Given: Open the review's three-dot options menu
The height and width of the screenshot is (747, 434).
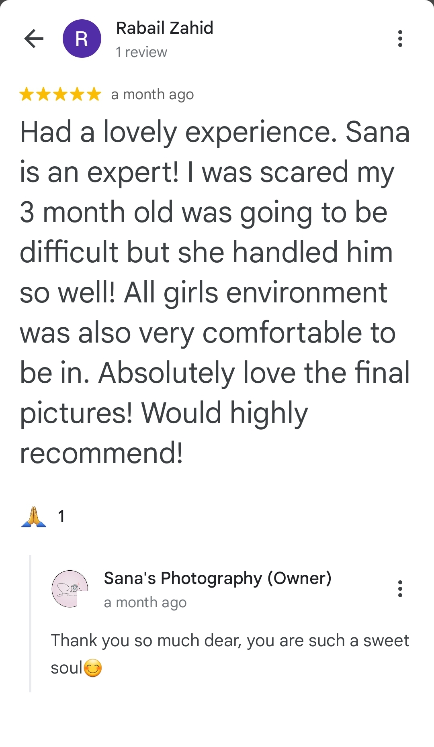Looking at the screenshot, I should pos(400,39).
